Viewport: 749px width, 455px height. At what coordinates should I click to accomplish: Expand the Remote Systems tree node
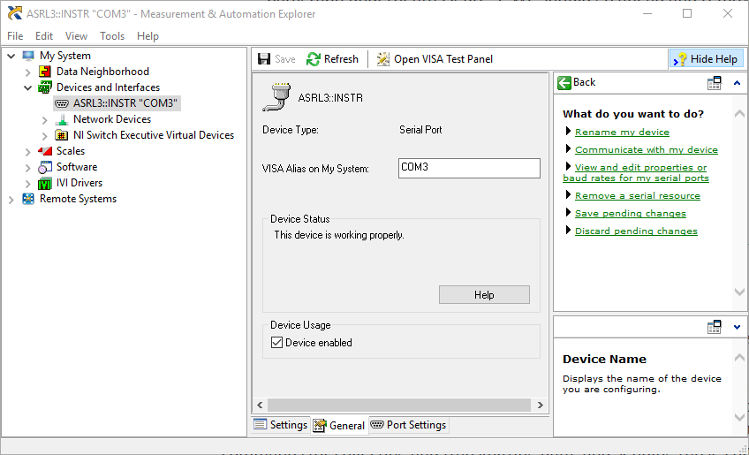[x=11, y=199]
